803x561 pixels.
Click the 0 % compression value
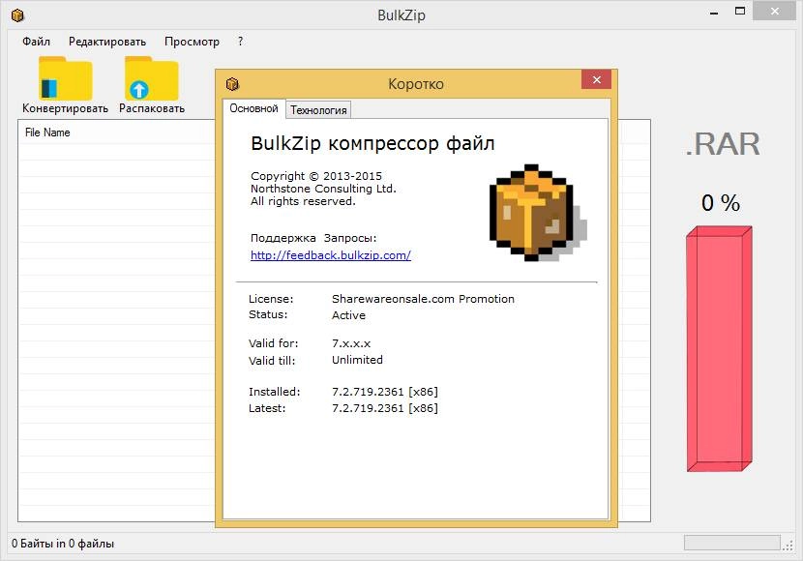point(720,203)
